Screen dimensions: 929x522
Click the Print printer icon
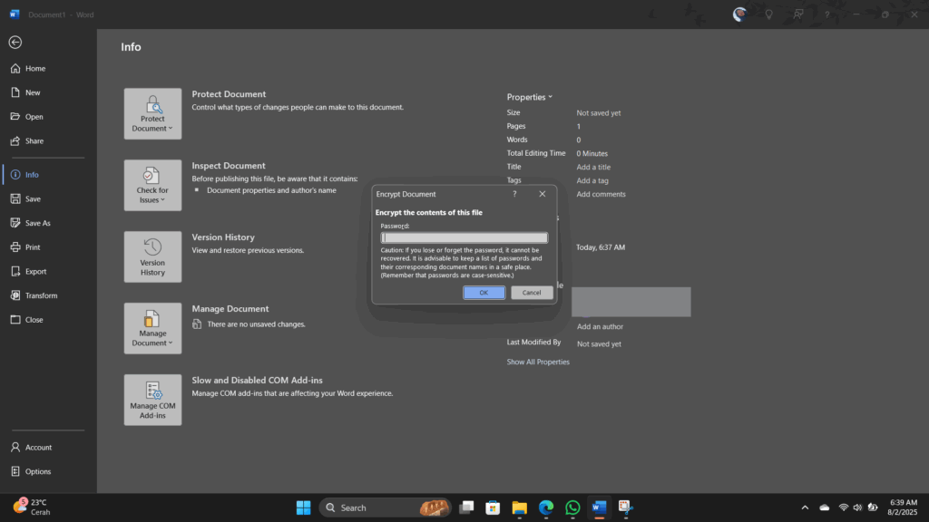[x=15, y=247]
